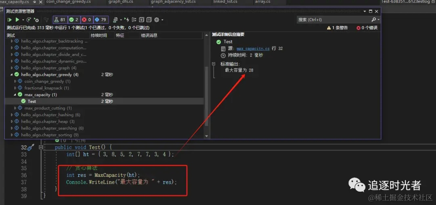Viewport: 436px width, 205px height.
Task: Collapse max_capacity (1) node
Action: point(15,95)
